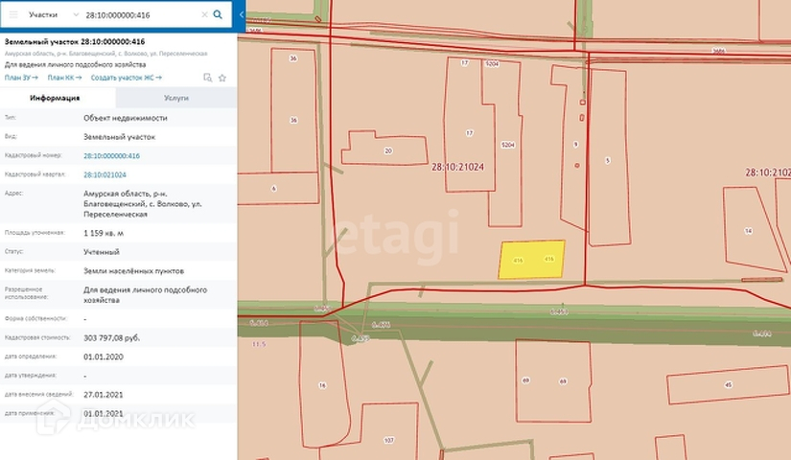
Task: Open the План ЗУ link
Action: [x=21, y=78]
